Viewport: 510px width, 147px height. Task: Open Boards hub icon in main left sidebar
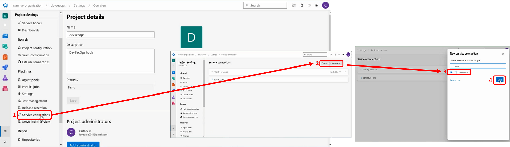point(5,36)
